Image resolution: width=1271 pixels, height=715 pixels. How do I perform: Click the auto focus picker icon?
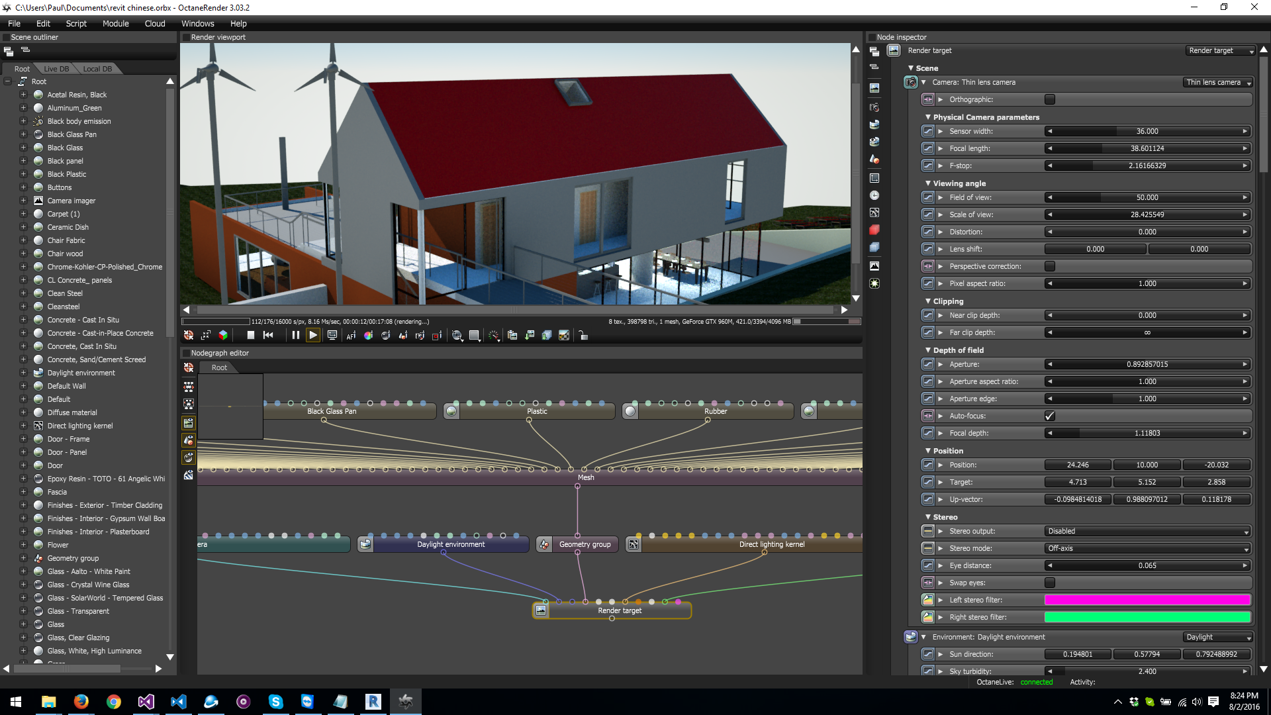click(x=351, y=336)
